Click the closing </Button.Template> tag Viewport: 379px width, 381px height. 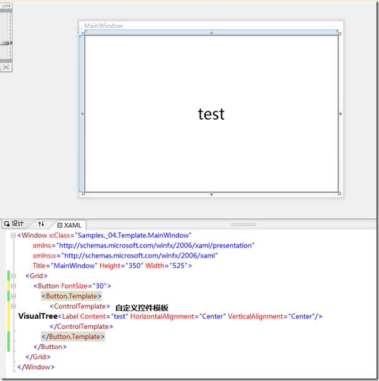point(73,337)
